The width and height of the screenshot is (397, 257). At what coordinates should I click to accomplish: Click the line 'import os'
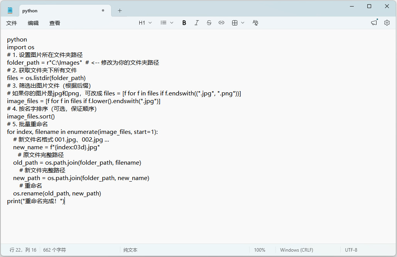(x=20, y=47)
